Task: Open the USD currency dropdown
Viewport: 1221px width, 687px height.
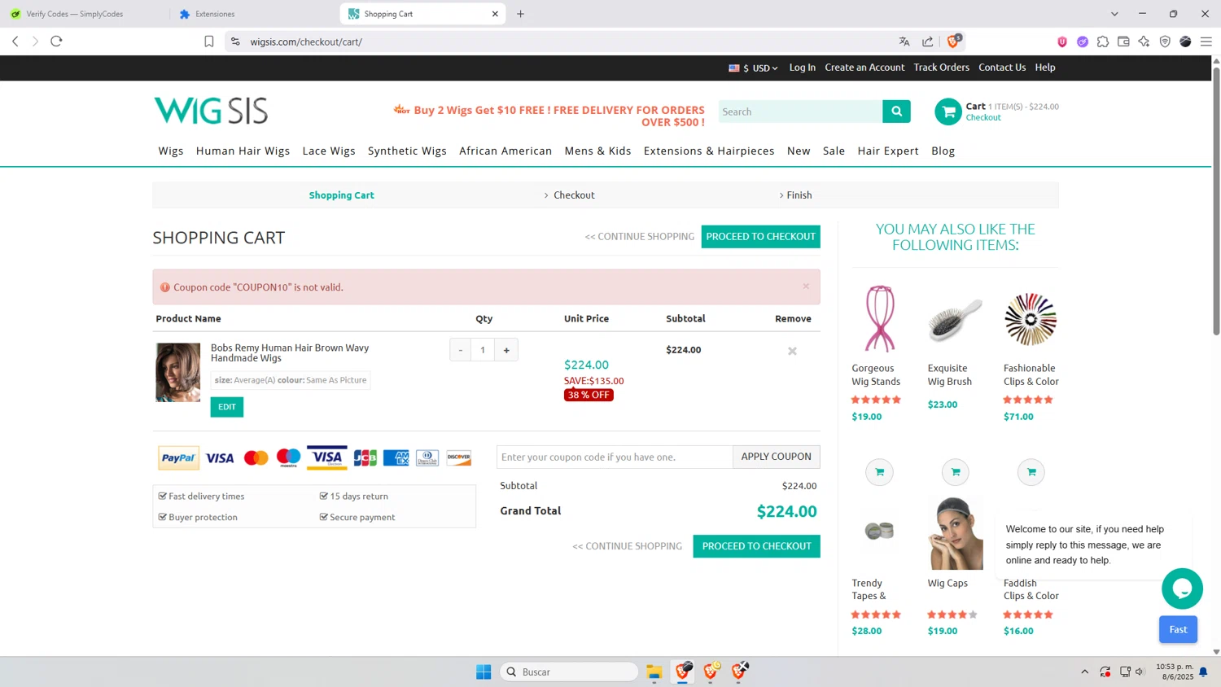Action: 754,68
